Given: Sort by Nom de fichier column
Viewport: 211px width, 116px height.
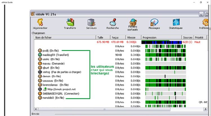Looking at the screenshot, I should pyautogui.click(x=65, y=37).
